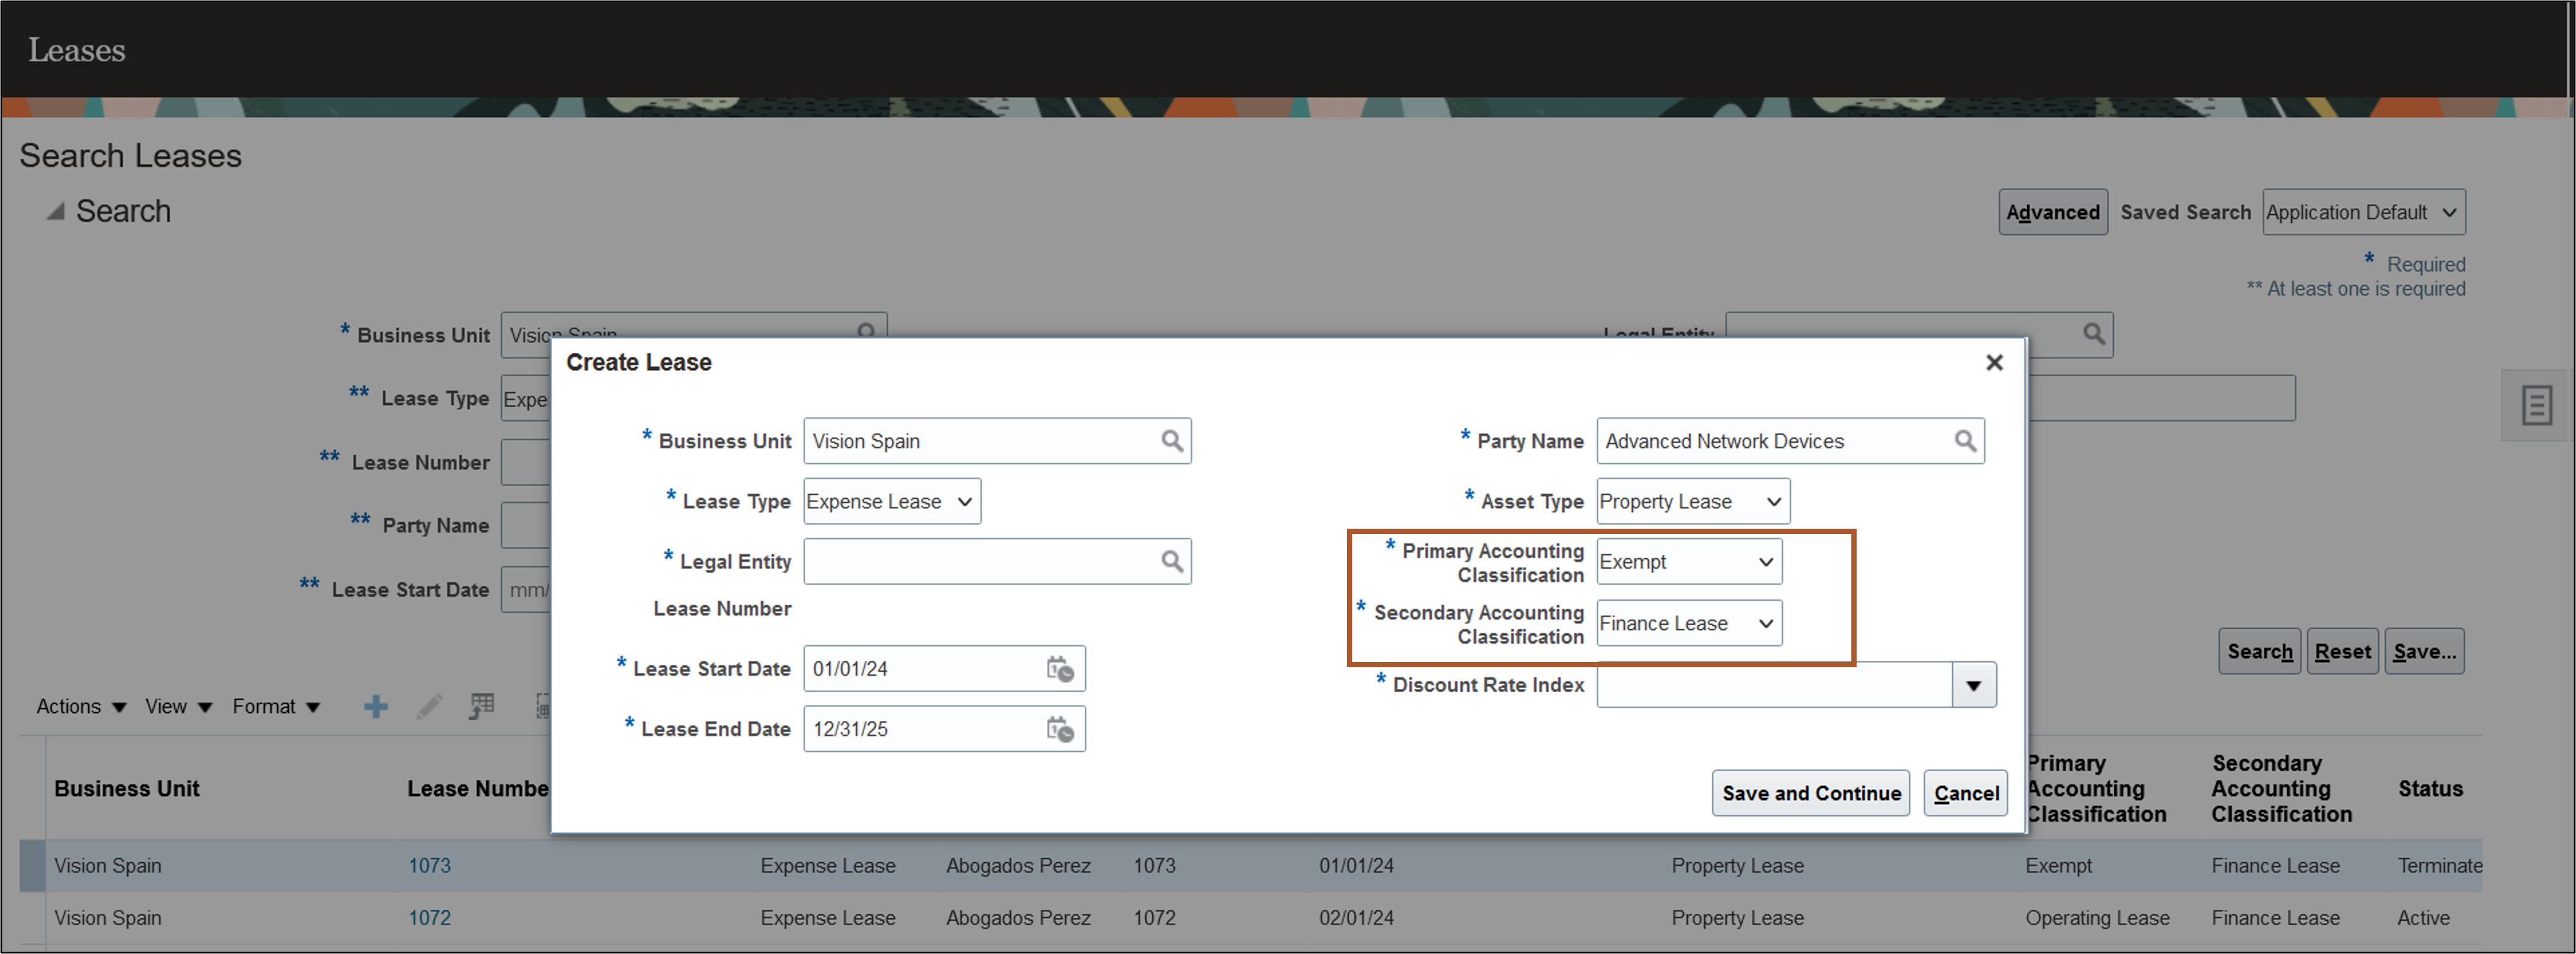Click Terminated status cell in row 1073
Image resolution: width=2576 pixels, height=954 pixels.
point(2439,866)
